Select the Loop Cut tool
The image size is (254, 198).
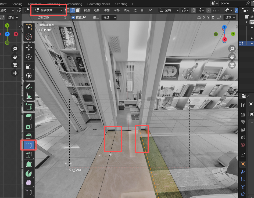[x=28, y=145]
